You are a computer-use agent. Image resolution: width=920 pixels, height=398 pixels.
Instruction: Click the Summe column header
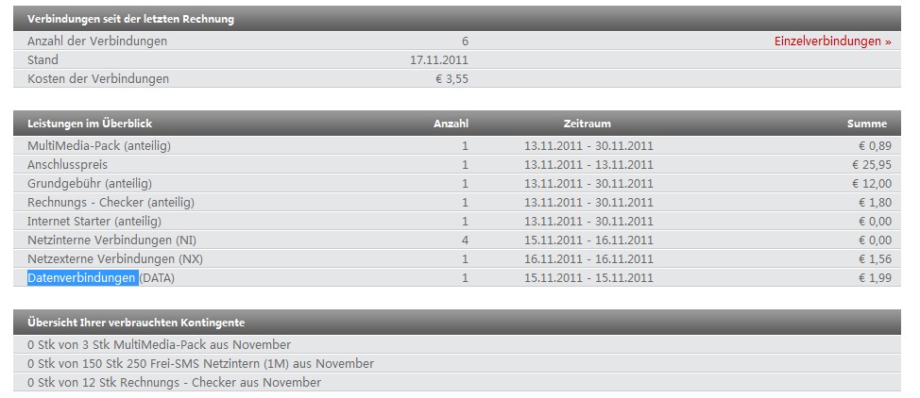[867, 124]
